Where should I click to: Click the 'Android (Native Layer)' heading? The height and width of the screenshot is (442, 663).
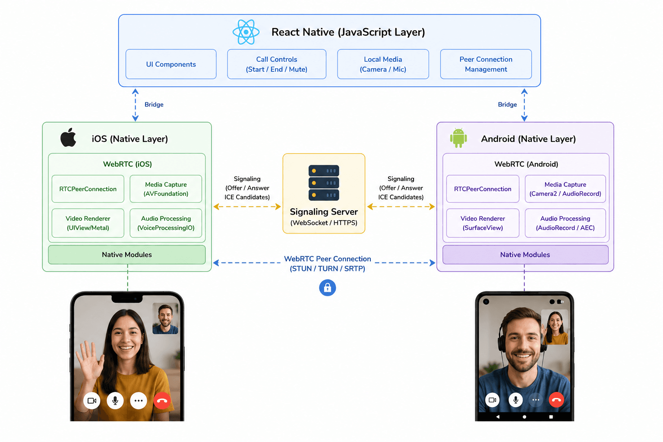pyautogui.click(x=528, y=139)
